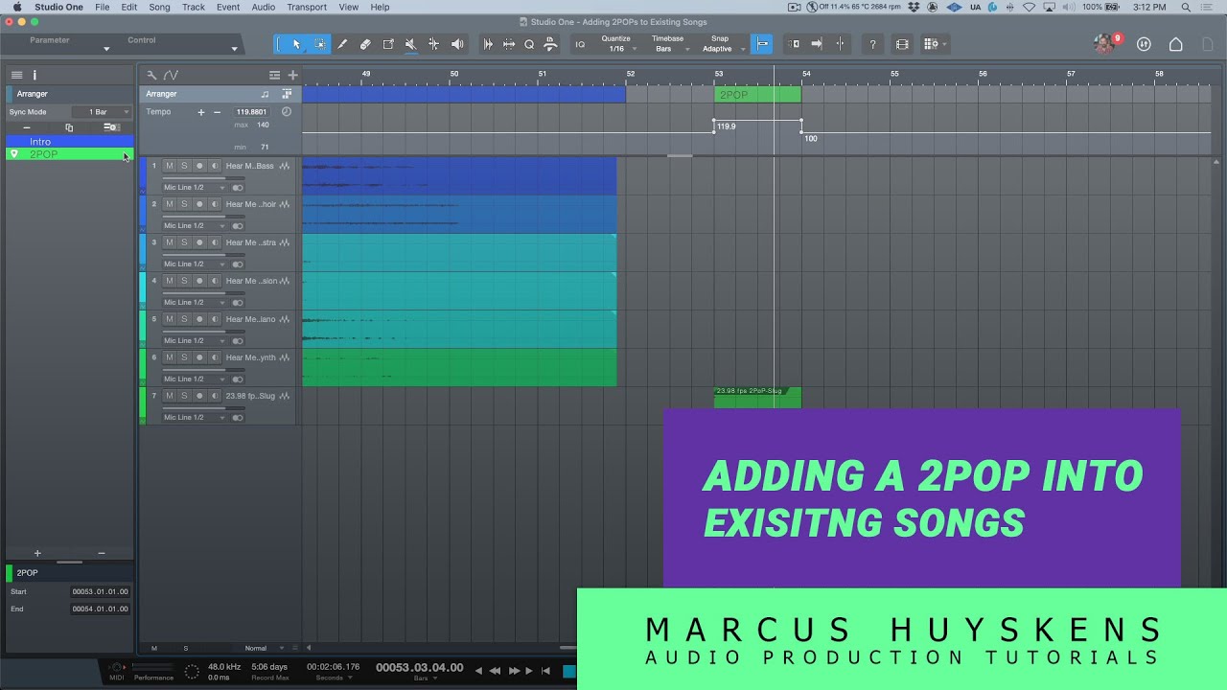
Task: Click the performance monitor ring icon
Action: point(192,672)
